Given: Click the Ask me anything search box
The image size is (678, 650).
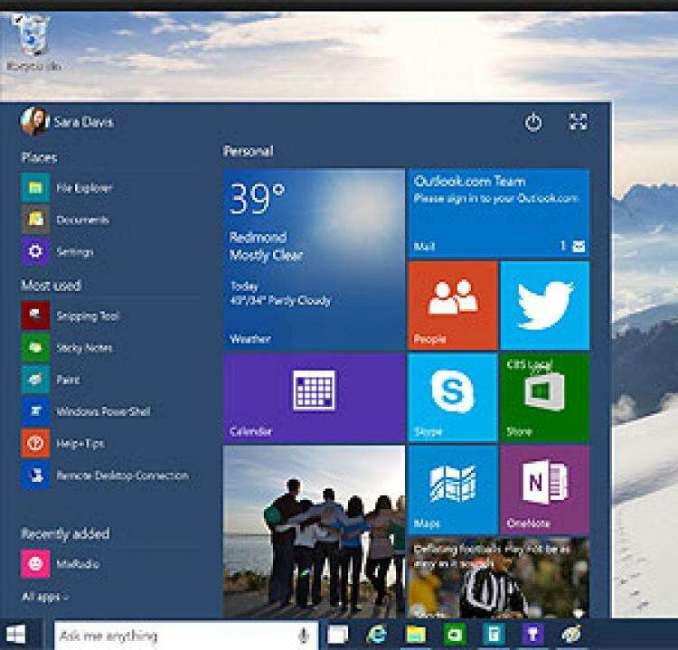Looking at the screenshot, I should point(186,636).
